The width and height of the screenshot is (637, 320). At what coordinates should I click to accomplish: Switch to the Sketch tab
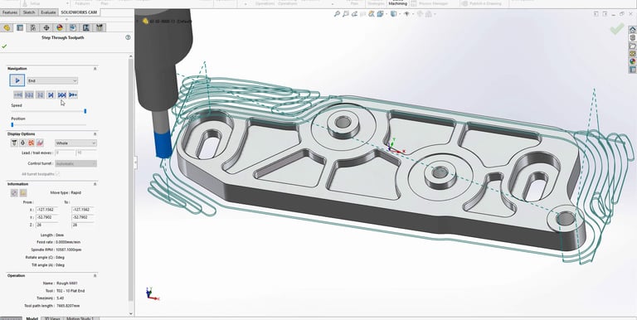pyautogui.click(x=29, y=12)
